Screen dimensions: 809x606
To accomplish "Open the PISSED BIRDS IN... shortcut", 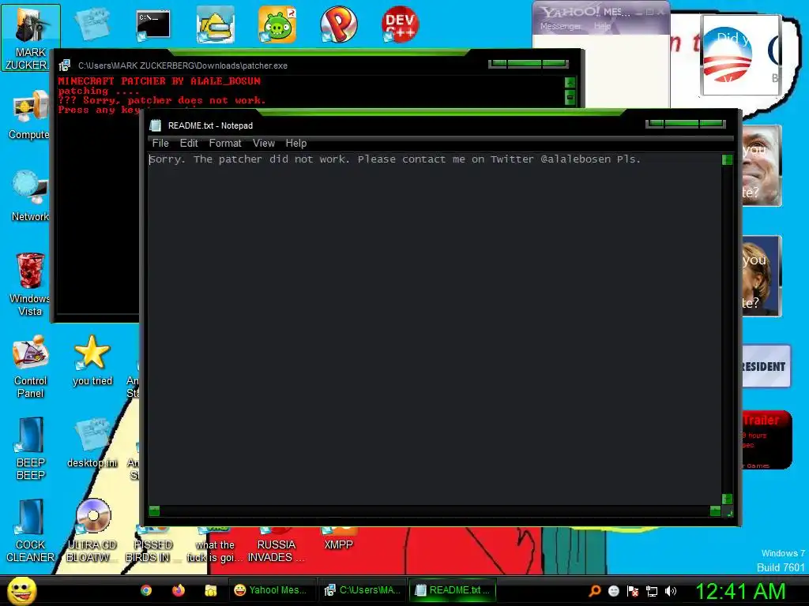I will pos(152,545).
